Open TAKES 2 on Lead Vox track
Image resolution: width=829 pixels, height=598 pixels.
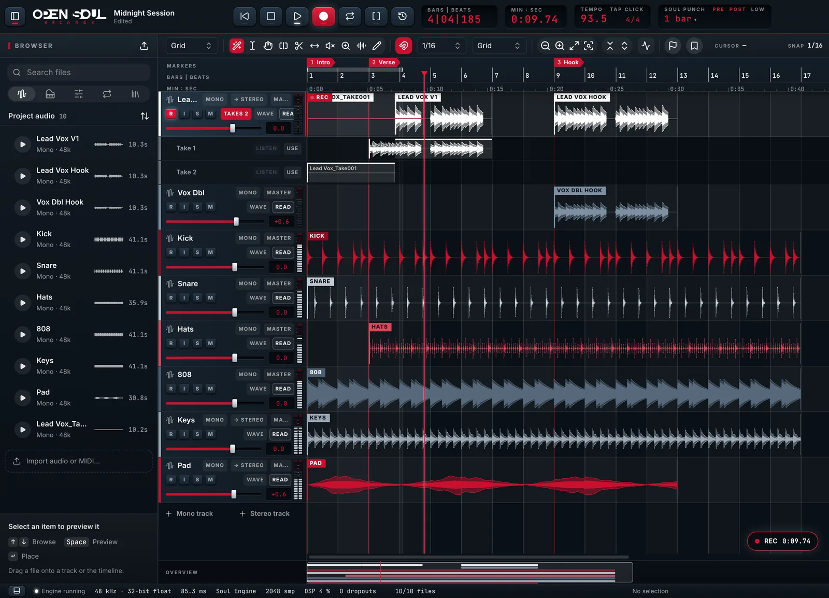point(236,113)
